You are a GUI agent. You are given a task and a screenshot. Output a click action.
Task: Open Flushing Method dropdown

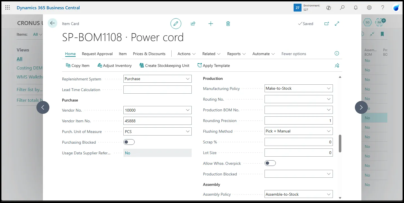(329, 131)
